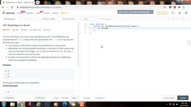Open the Java language dropdown
Image resolution: width=191 pixels, height=107 pixels.
[x=89, y=19]
